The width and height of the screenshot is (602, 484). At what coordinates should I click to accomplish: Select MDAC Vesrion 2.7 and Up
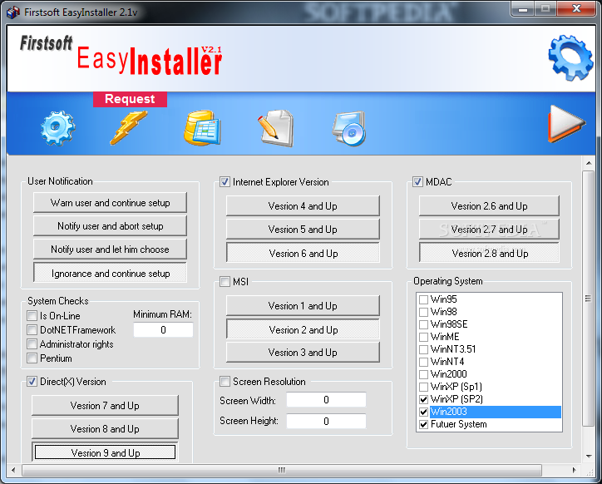coord(489,230)
